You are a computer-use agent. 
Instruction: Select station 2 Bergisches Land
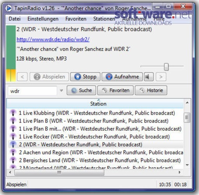[96, 160]
